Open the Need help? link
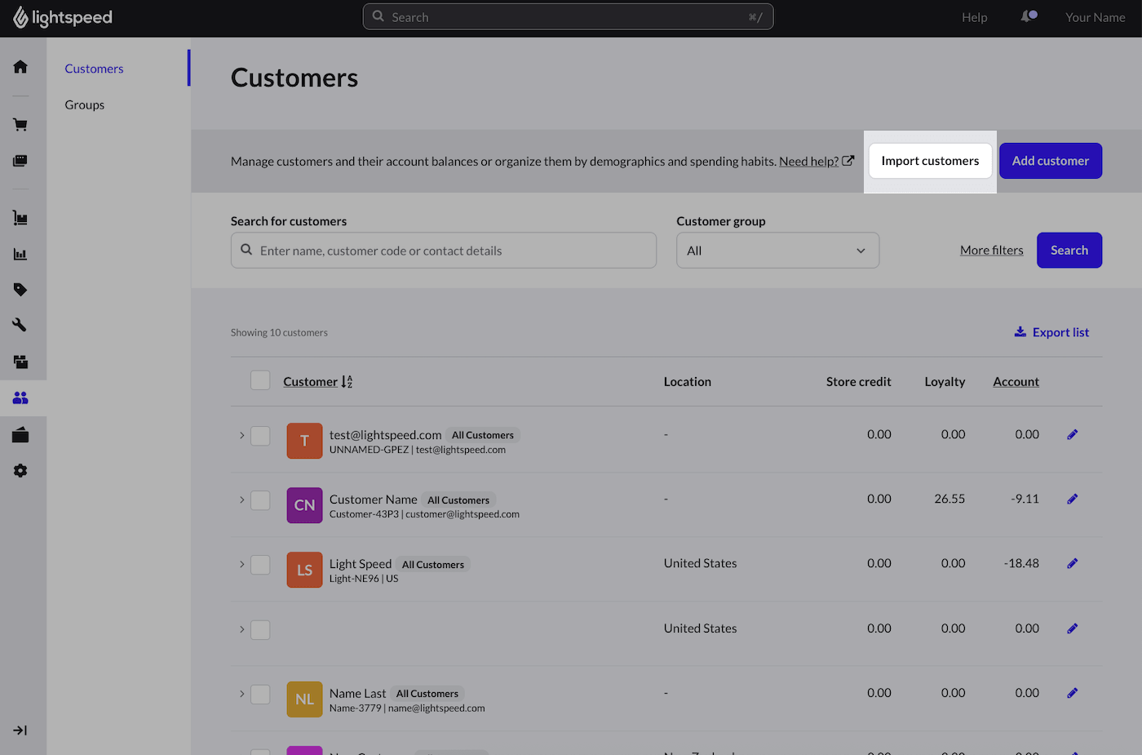Screen dimensions: 1142x755 817,161
